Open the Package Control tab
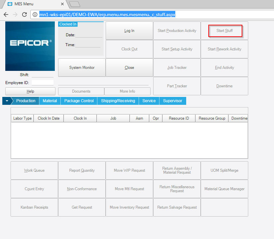The height and width of the screenshot is (239, 274). coord(79,101)
